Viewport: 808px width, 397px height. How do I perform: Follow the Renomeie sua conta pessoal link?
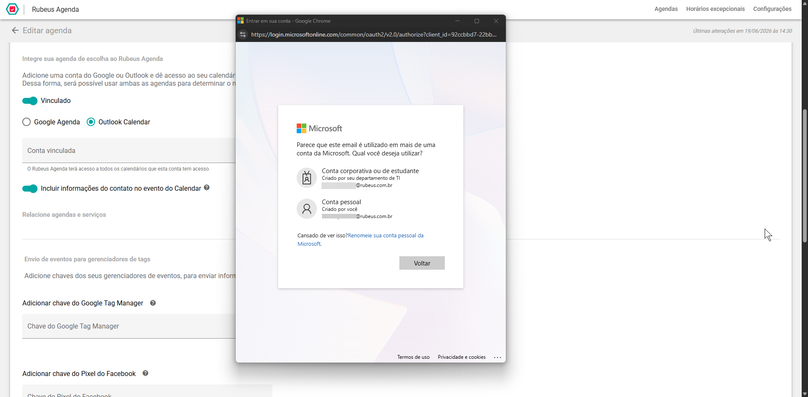coord(385,236)
